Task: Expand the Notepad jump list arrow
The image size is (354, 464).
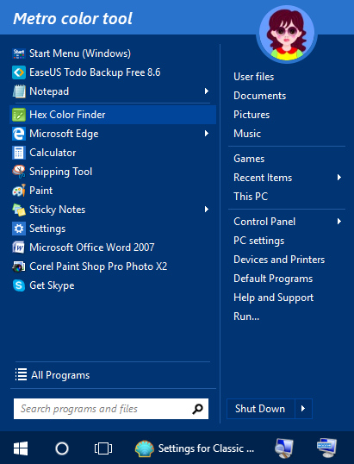Action: pos(207,91)
